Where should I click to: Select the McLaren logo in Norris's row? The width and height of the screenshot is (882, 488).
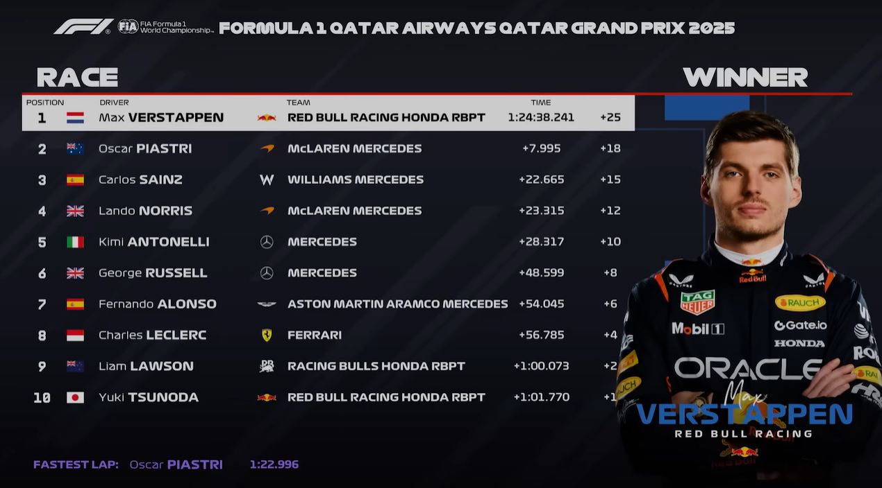(x=267, y=211)
